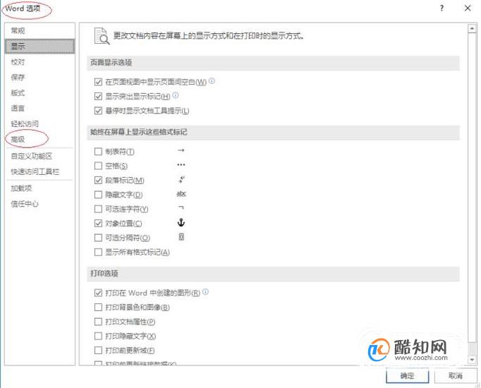Enable 打印背景色和图像 option
481x388 pixels.
pos(98,308)
